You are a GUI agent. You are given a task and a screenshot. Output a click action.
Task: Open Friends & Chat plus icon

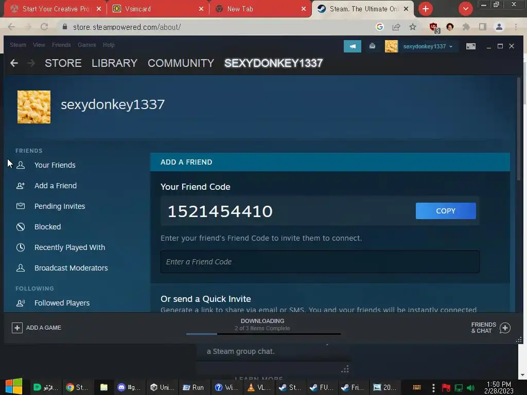tap(505, 328)
